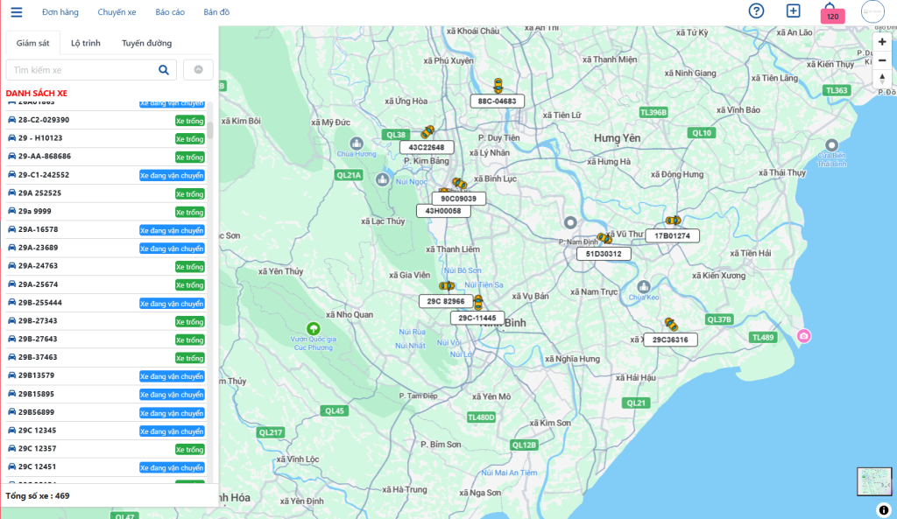Open the user profile avatar
897x519 pixels.
click(x=872, y=12)
